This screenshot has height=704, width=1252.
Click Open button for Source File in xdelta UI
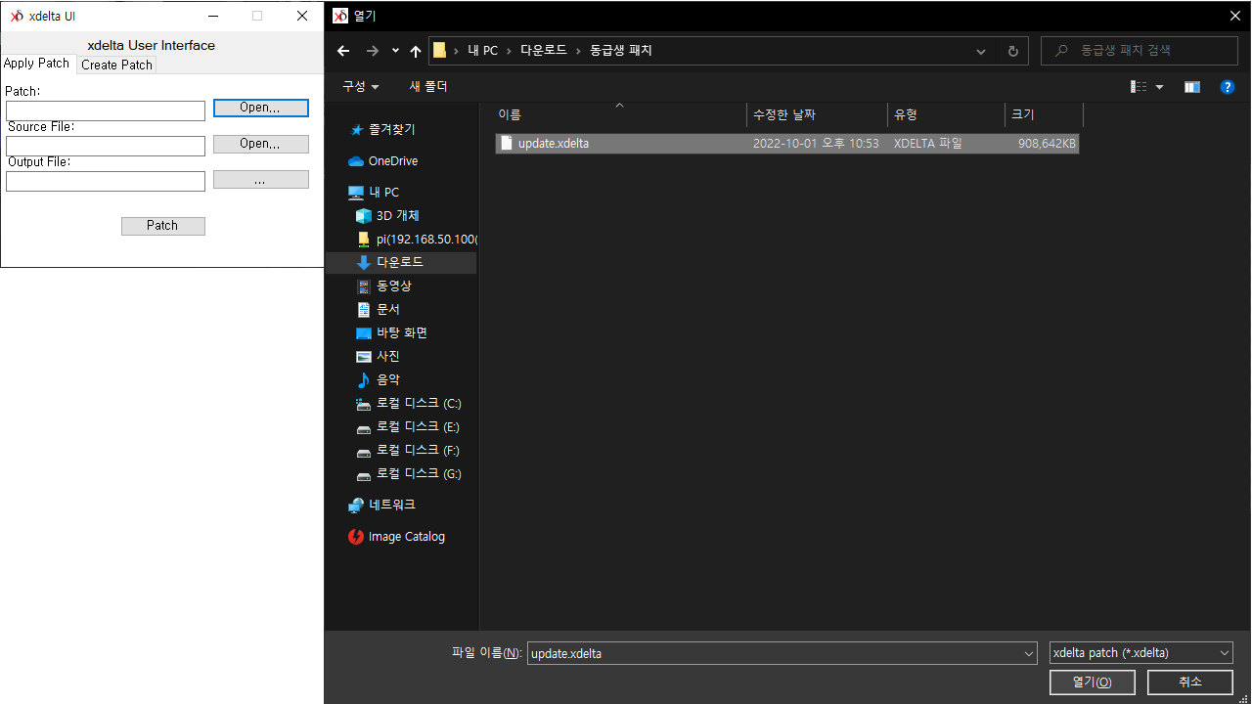(261, 144)
